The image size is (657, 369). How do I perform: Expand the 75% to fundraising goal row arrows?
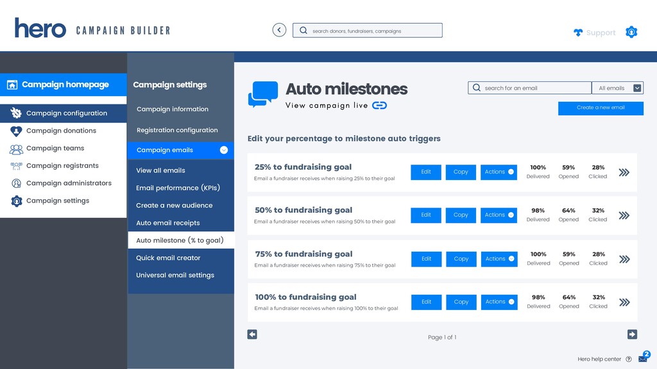[624, 259]
